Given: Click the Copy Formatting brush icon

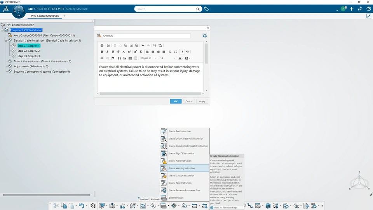Looking at the screenshot, I should pos(135,52).
